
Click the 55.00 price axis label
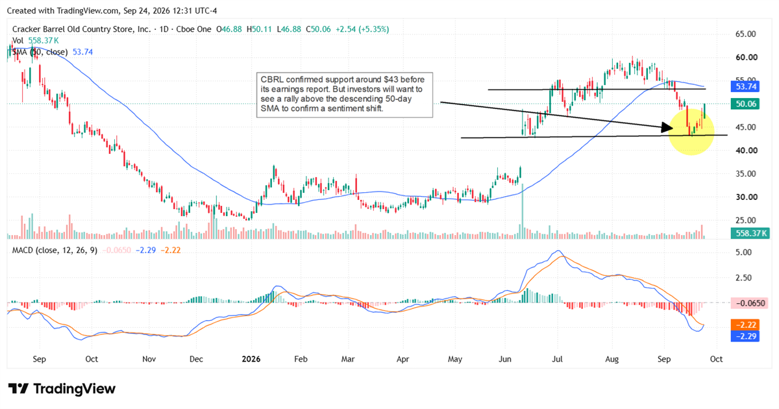(x=747, y=81)
